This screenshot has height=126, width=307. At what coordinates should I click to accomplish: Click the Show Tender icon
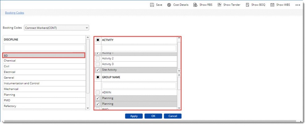pos(219,5)
